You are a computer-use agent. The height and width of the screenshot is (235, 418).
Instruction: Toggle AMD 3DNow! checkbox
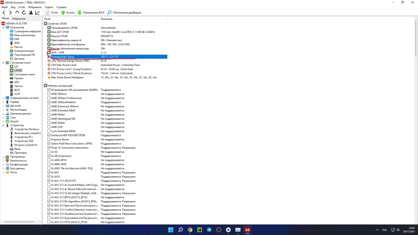pyautogui.click(x=49, y=94)
